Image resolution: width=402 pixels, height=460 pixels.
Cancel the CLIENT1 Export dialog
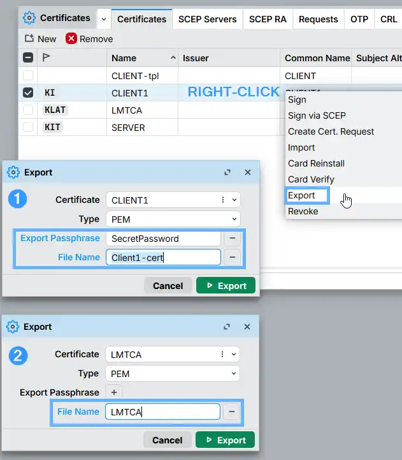pos(168,285)
